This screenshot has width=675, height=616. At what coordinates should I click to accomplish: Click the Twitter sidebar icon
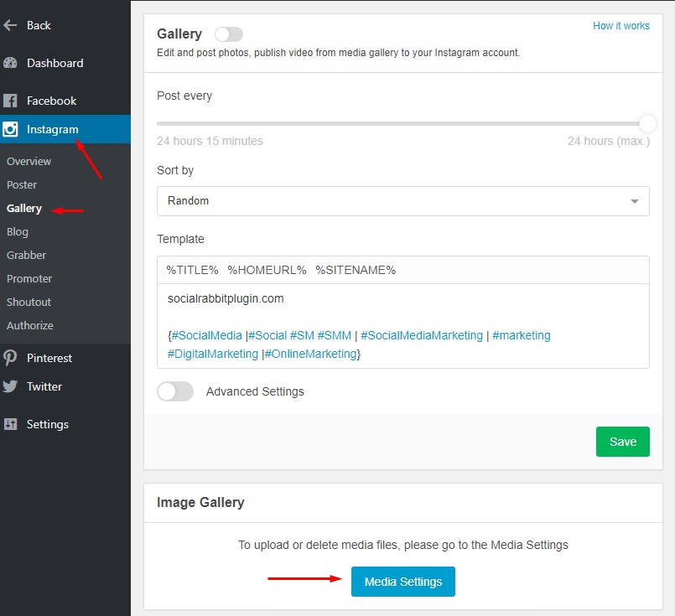pyautogui.click(x=13, y=386)
